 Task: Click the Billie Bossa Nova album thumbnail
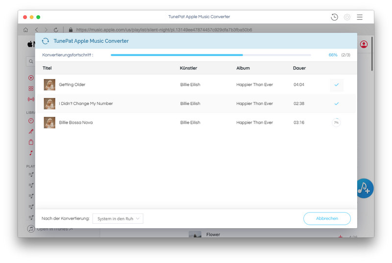[49, 123]
